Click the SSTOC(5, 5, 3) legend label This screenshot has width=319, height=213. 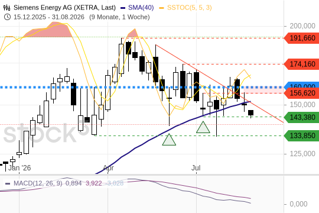[190, 8]
